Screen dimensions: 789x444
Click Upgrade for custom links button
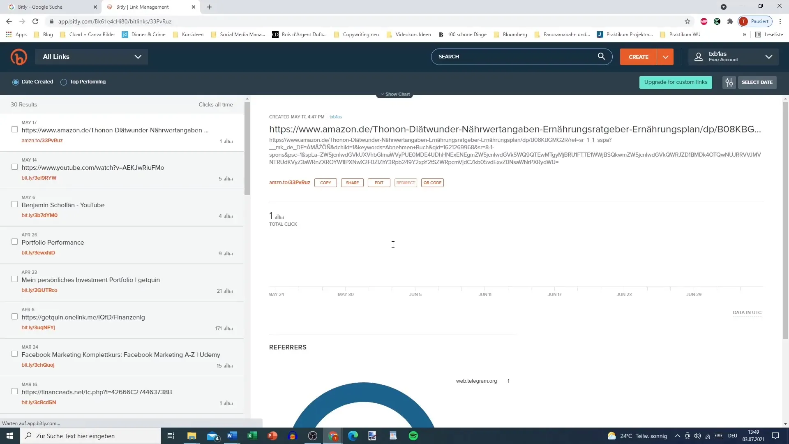pyautogui.click(x=676, y=82)
